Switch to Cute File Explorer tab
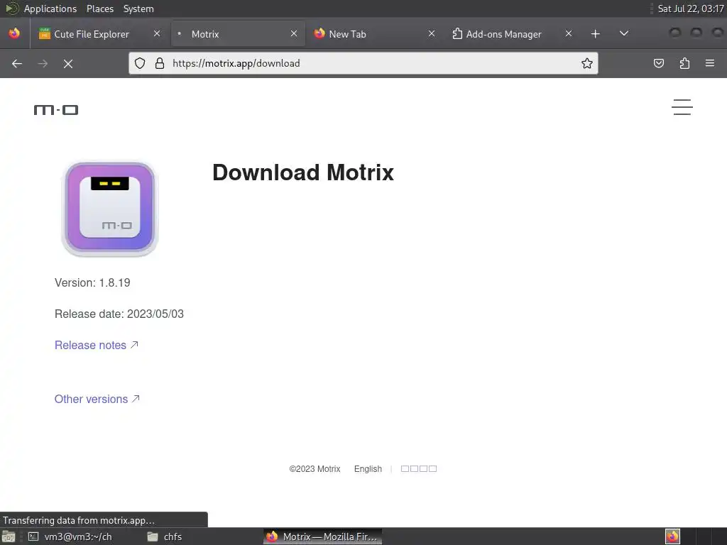Screen dimensions: 727x545 99,34
